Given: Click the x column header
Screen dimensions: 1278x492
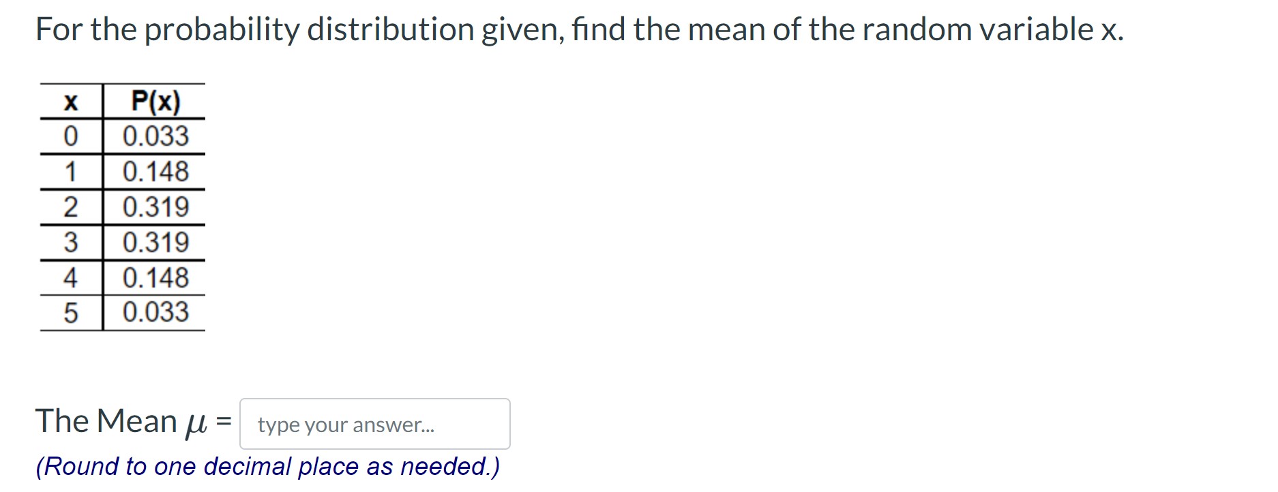Looking at the screenshot, I should click(70, 102).
